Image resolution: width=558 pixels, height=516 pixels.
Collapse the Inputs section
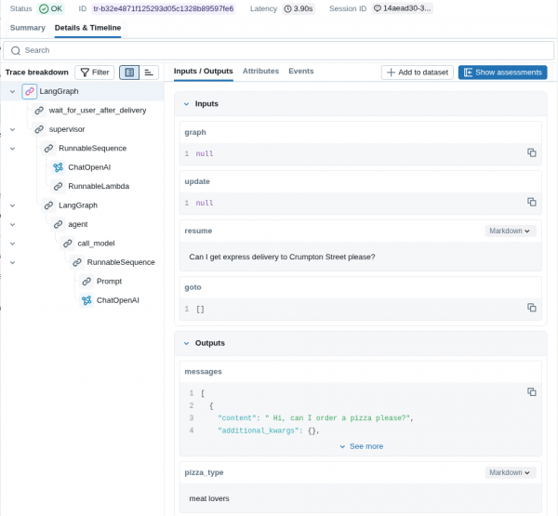187,104
